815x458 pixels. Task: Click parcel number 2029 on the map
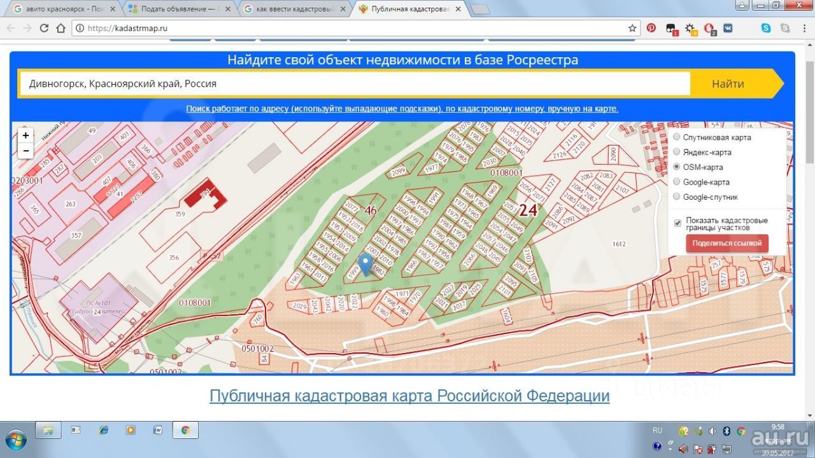tap(300, 306)
